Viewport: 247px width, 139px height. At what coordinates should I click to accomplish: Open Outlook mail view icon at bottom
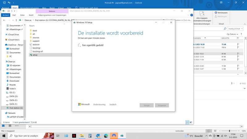3,126
